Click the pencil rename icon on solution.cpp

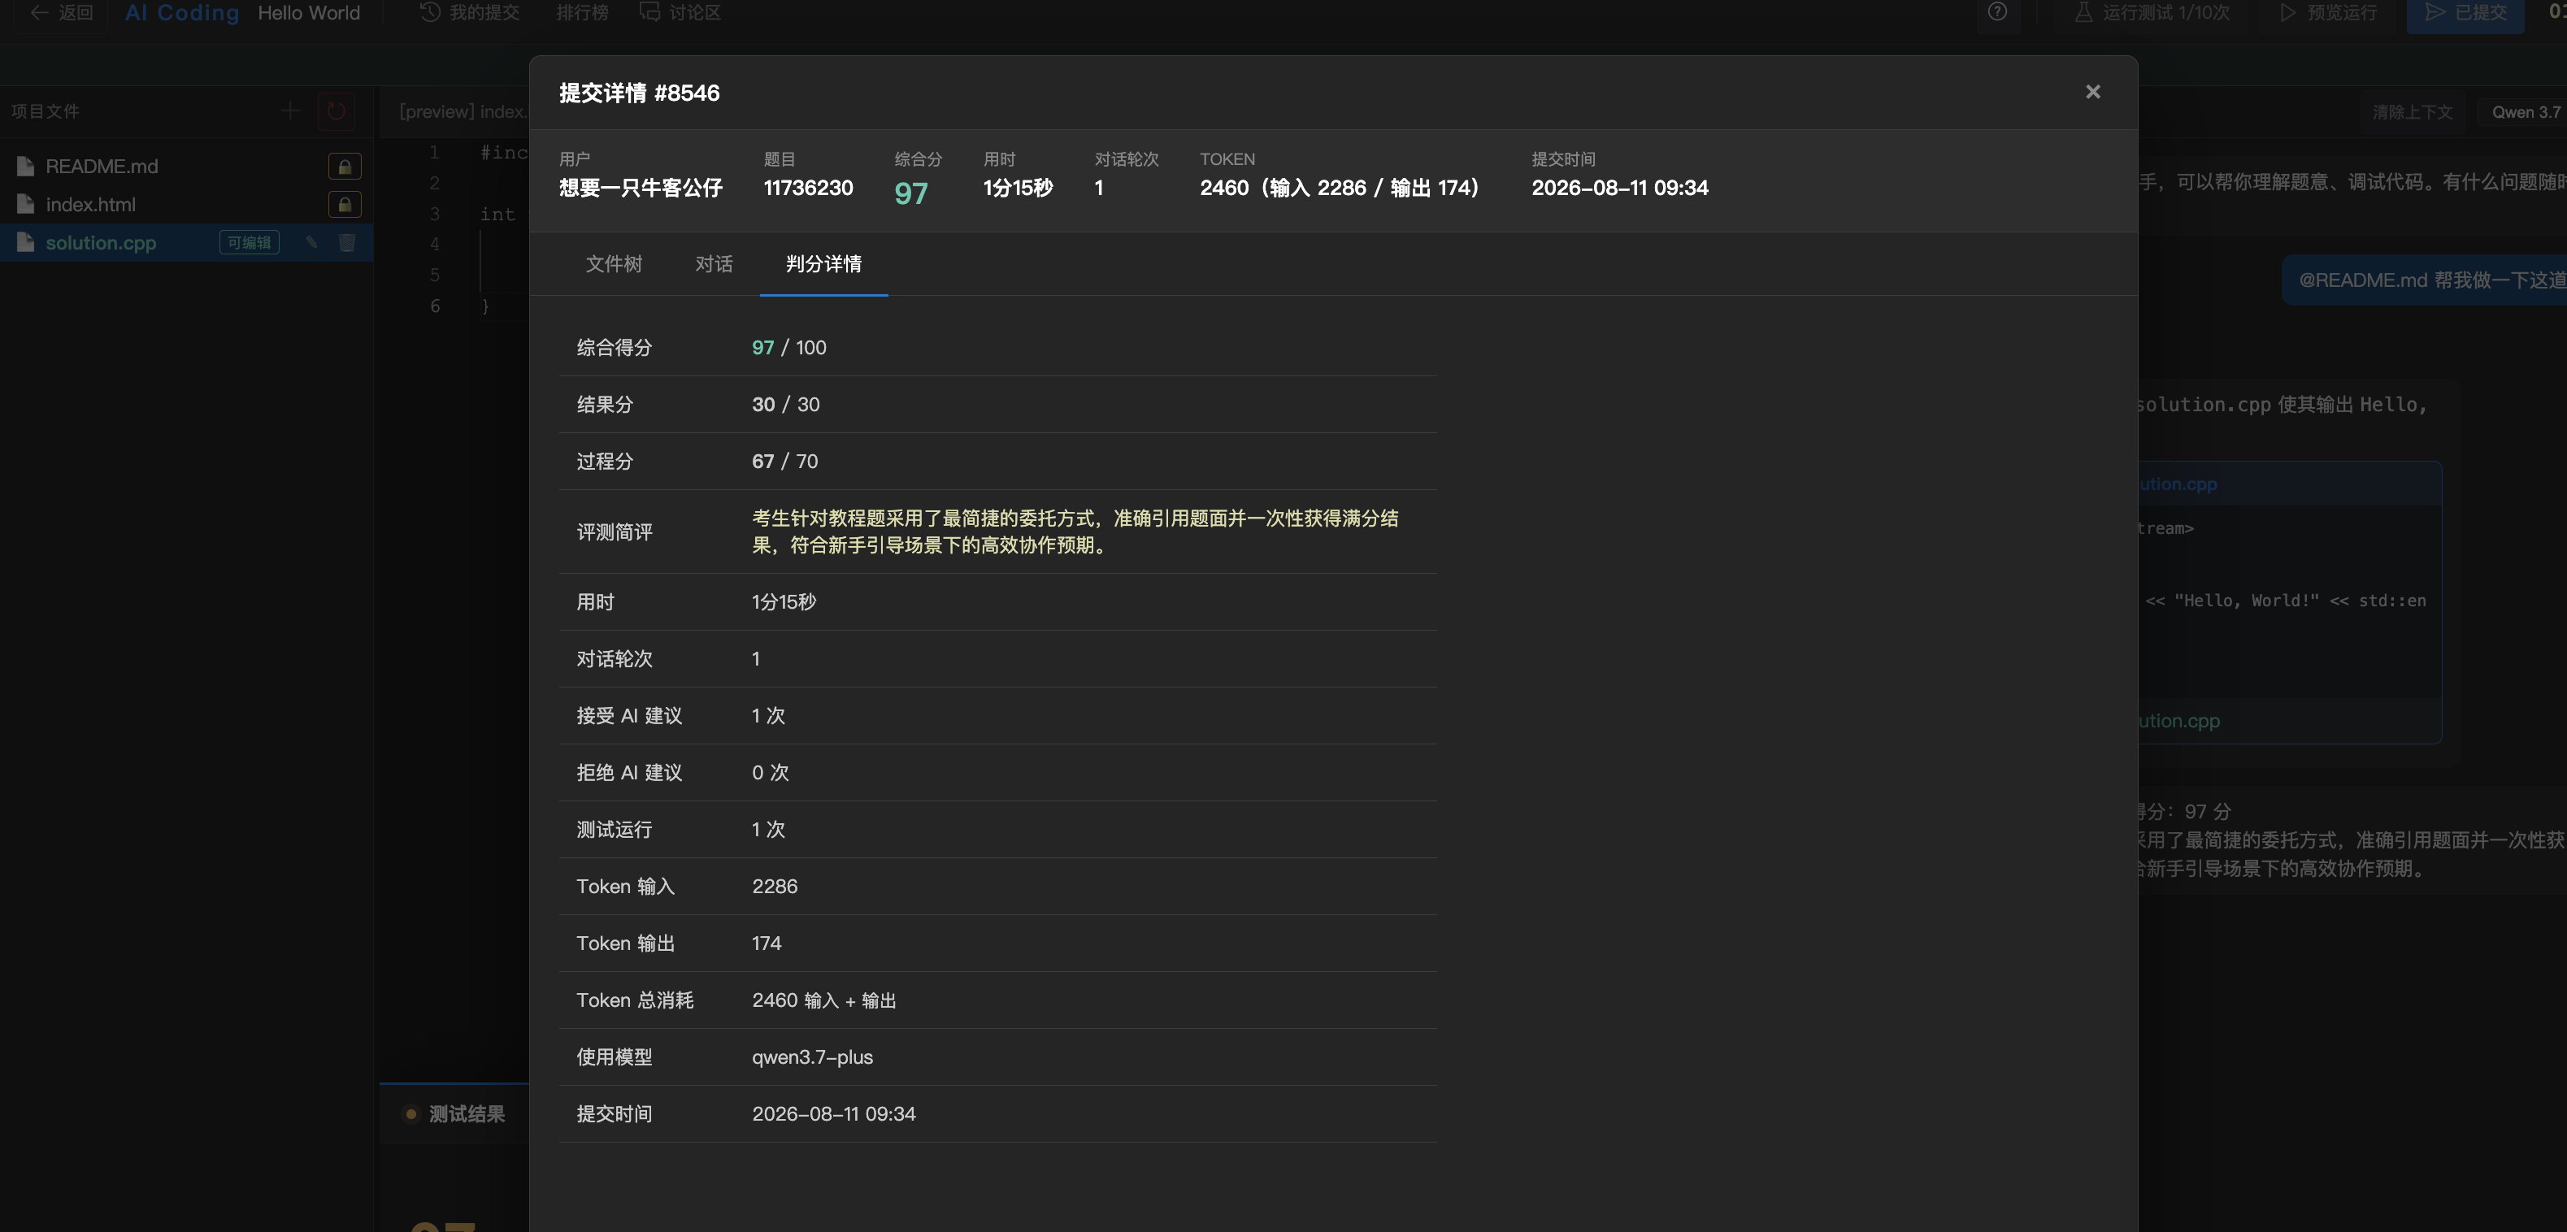[312, 242]
